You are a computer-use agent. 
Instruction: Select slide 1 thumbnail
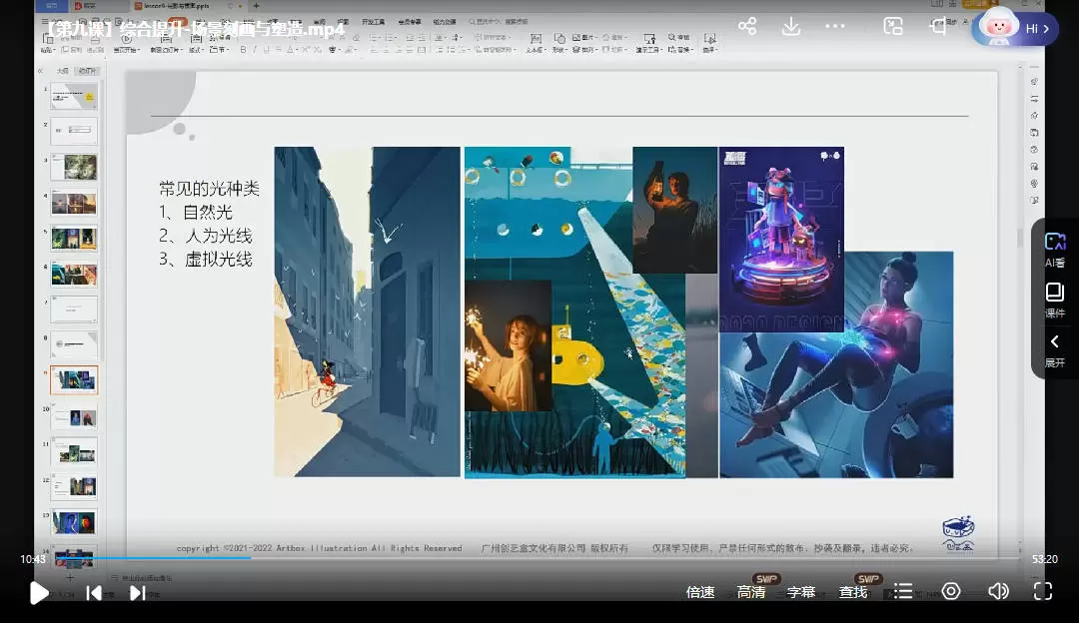click(x=74, y=96)
